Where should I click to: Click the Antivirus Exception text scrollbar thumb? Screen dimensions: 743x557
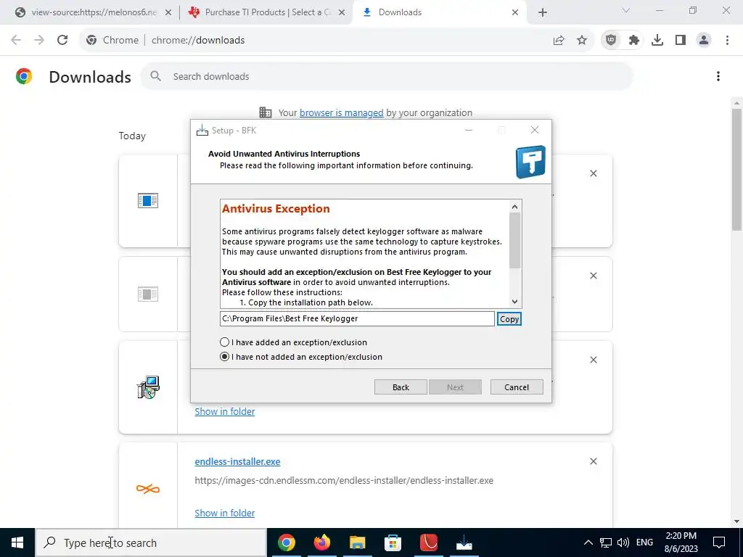tap(514, 240)
